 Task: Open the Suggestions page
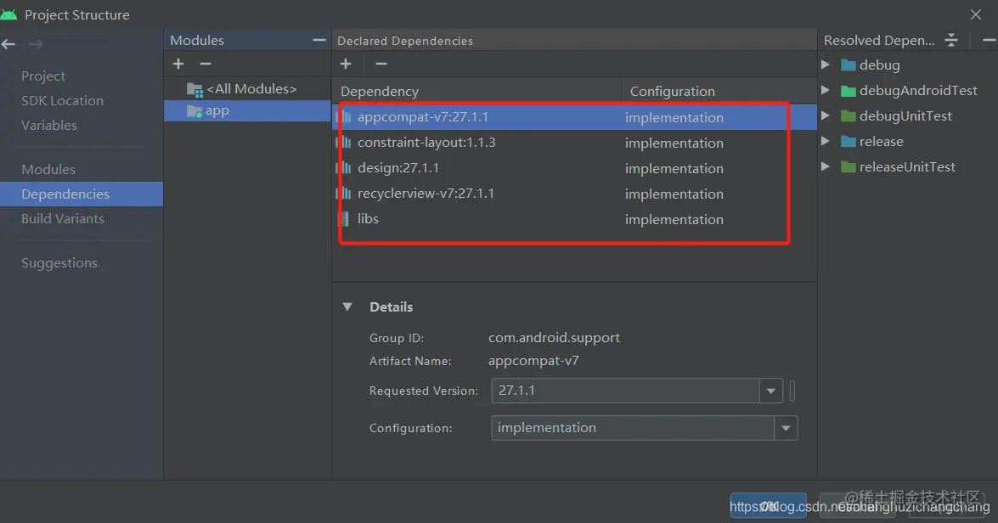pyautogui.click(x=59, y=262)
